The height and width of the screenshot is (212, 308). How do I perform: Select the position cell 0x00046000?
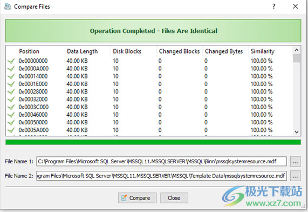[x=33, y=115]
